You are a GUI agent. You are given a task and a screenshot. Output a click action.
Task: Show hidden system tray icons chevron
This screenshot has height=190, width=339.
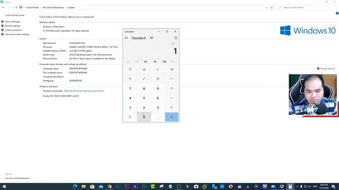(x=297, y=186)
